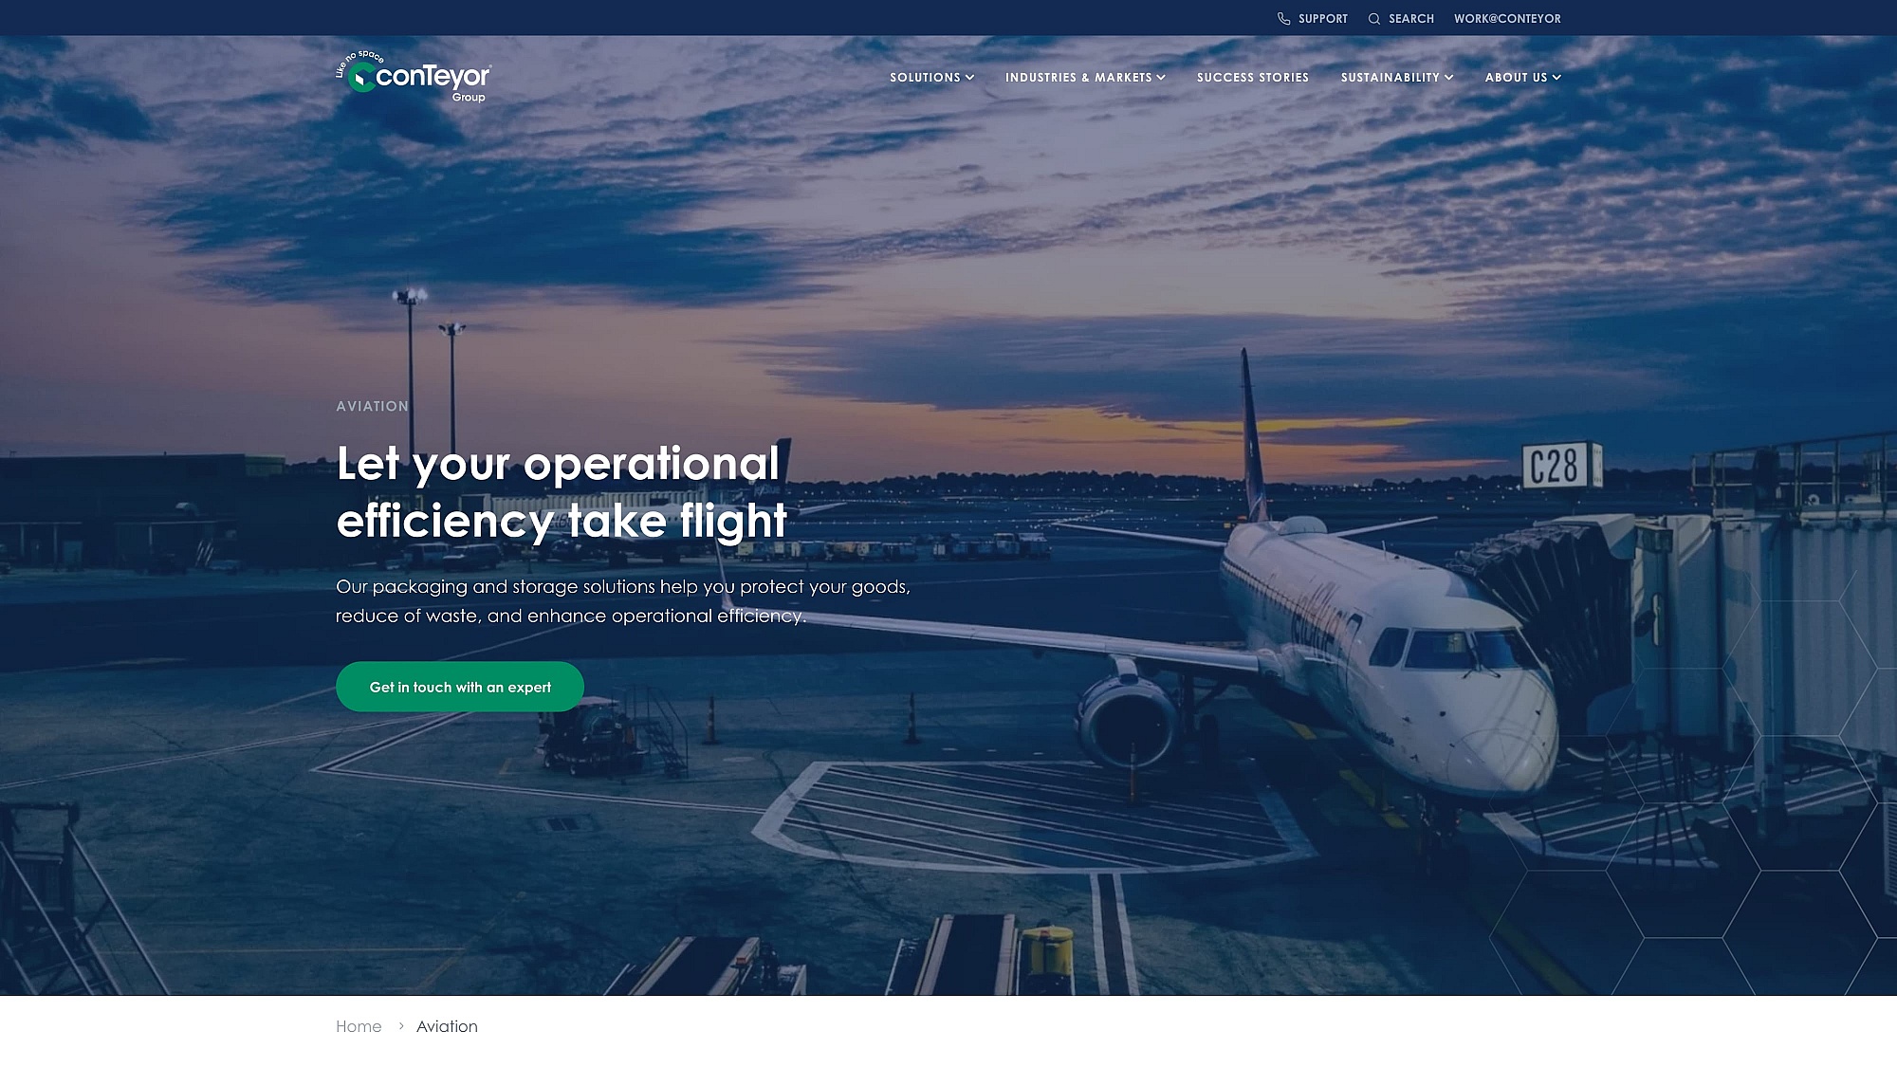Click the Solutions dropdown arrow
This screenshot has height=1067, width=1897.
coord(970,77)
